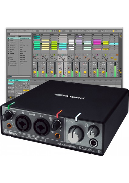Toggle KEY map mode
This screenshot has height=183, width=129.
[107, 31]
